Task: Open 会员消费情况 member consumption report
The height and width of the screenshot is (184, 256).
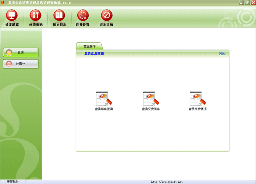Action: click(x=198, y=98)
